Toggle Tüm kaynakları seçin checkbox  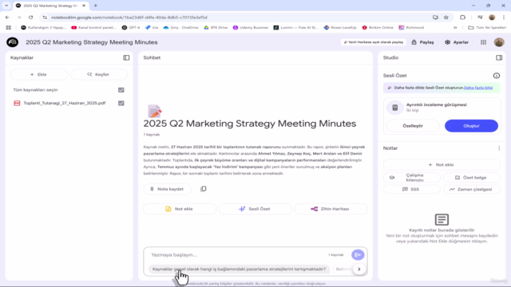click(121, 90)
